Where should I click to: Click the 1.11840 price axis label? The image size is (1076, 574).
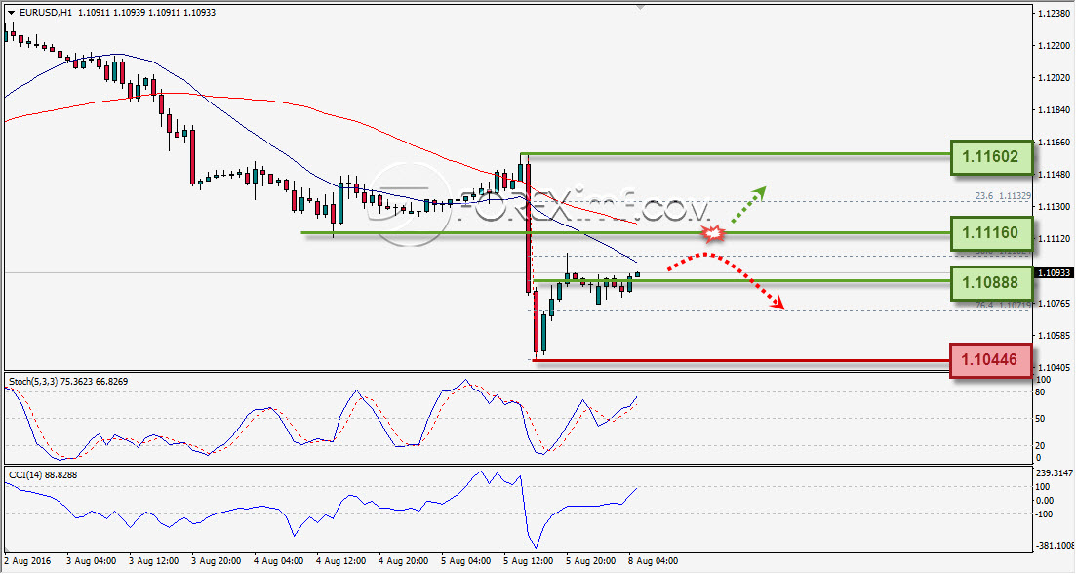point(1054,110)
